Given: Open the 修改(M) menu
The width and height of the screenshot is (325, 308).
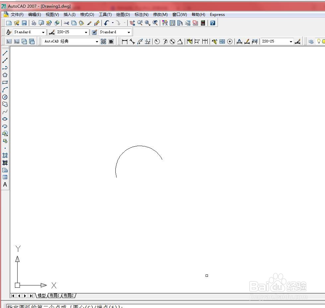Looking at the screenshot, I should point(160,15).
